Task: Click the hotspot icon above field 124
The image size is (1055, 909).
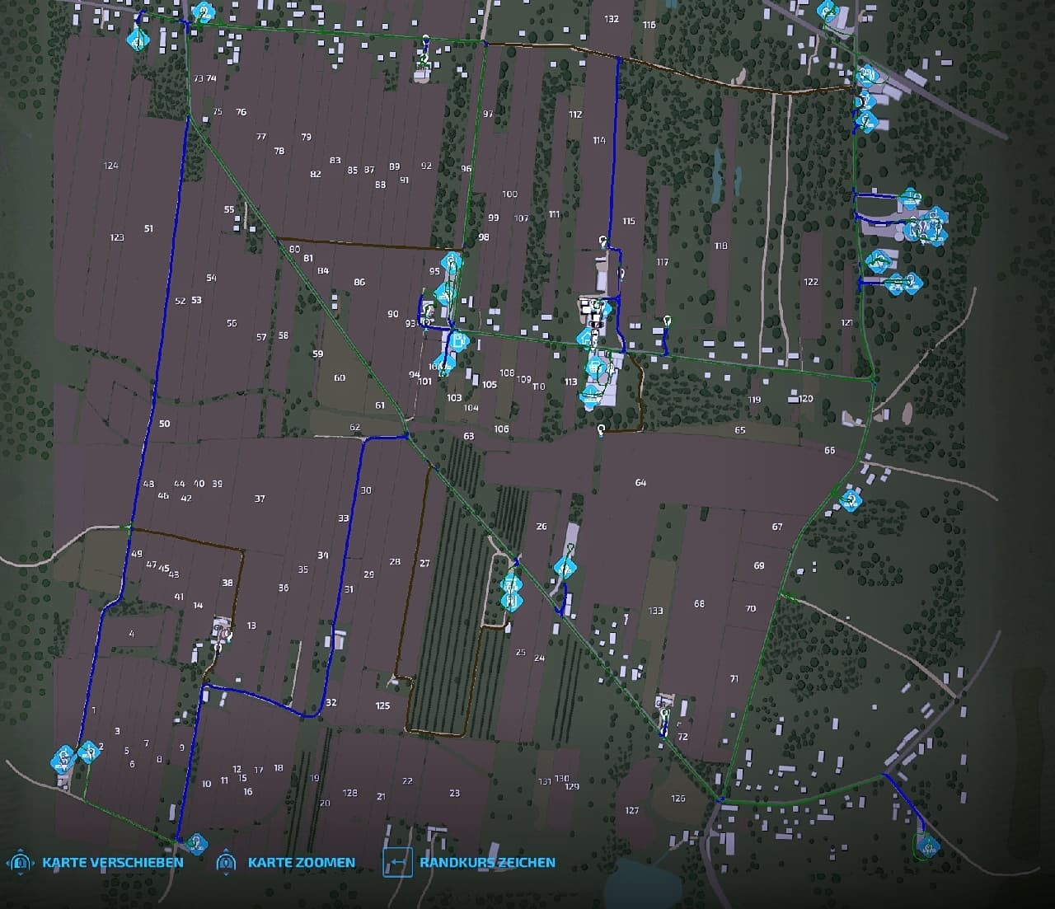Action: (x=138, y=40)
